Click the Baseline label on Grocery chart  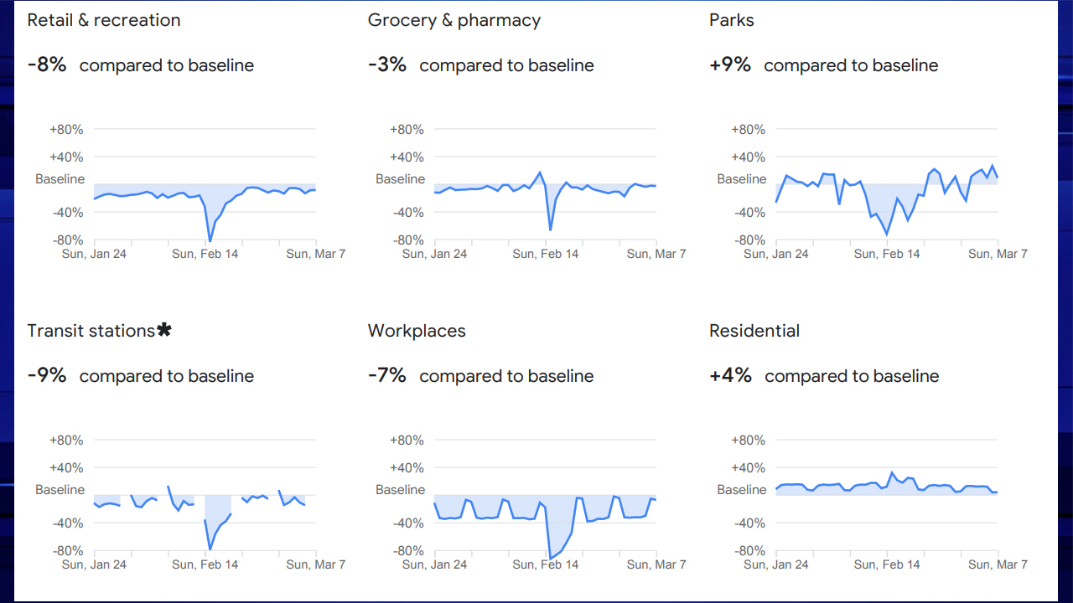click(400, 179)
